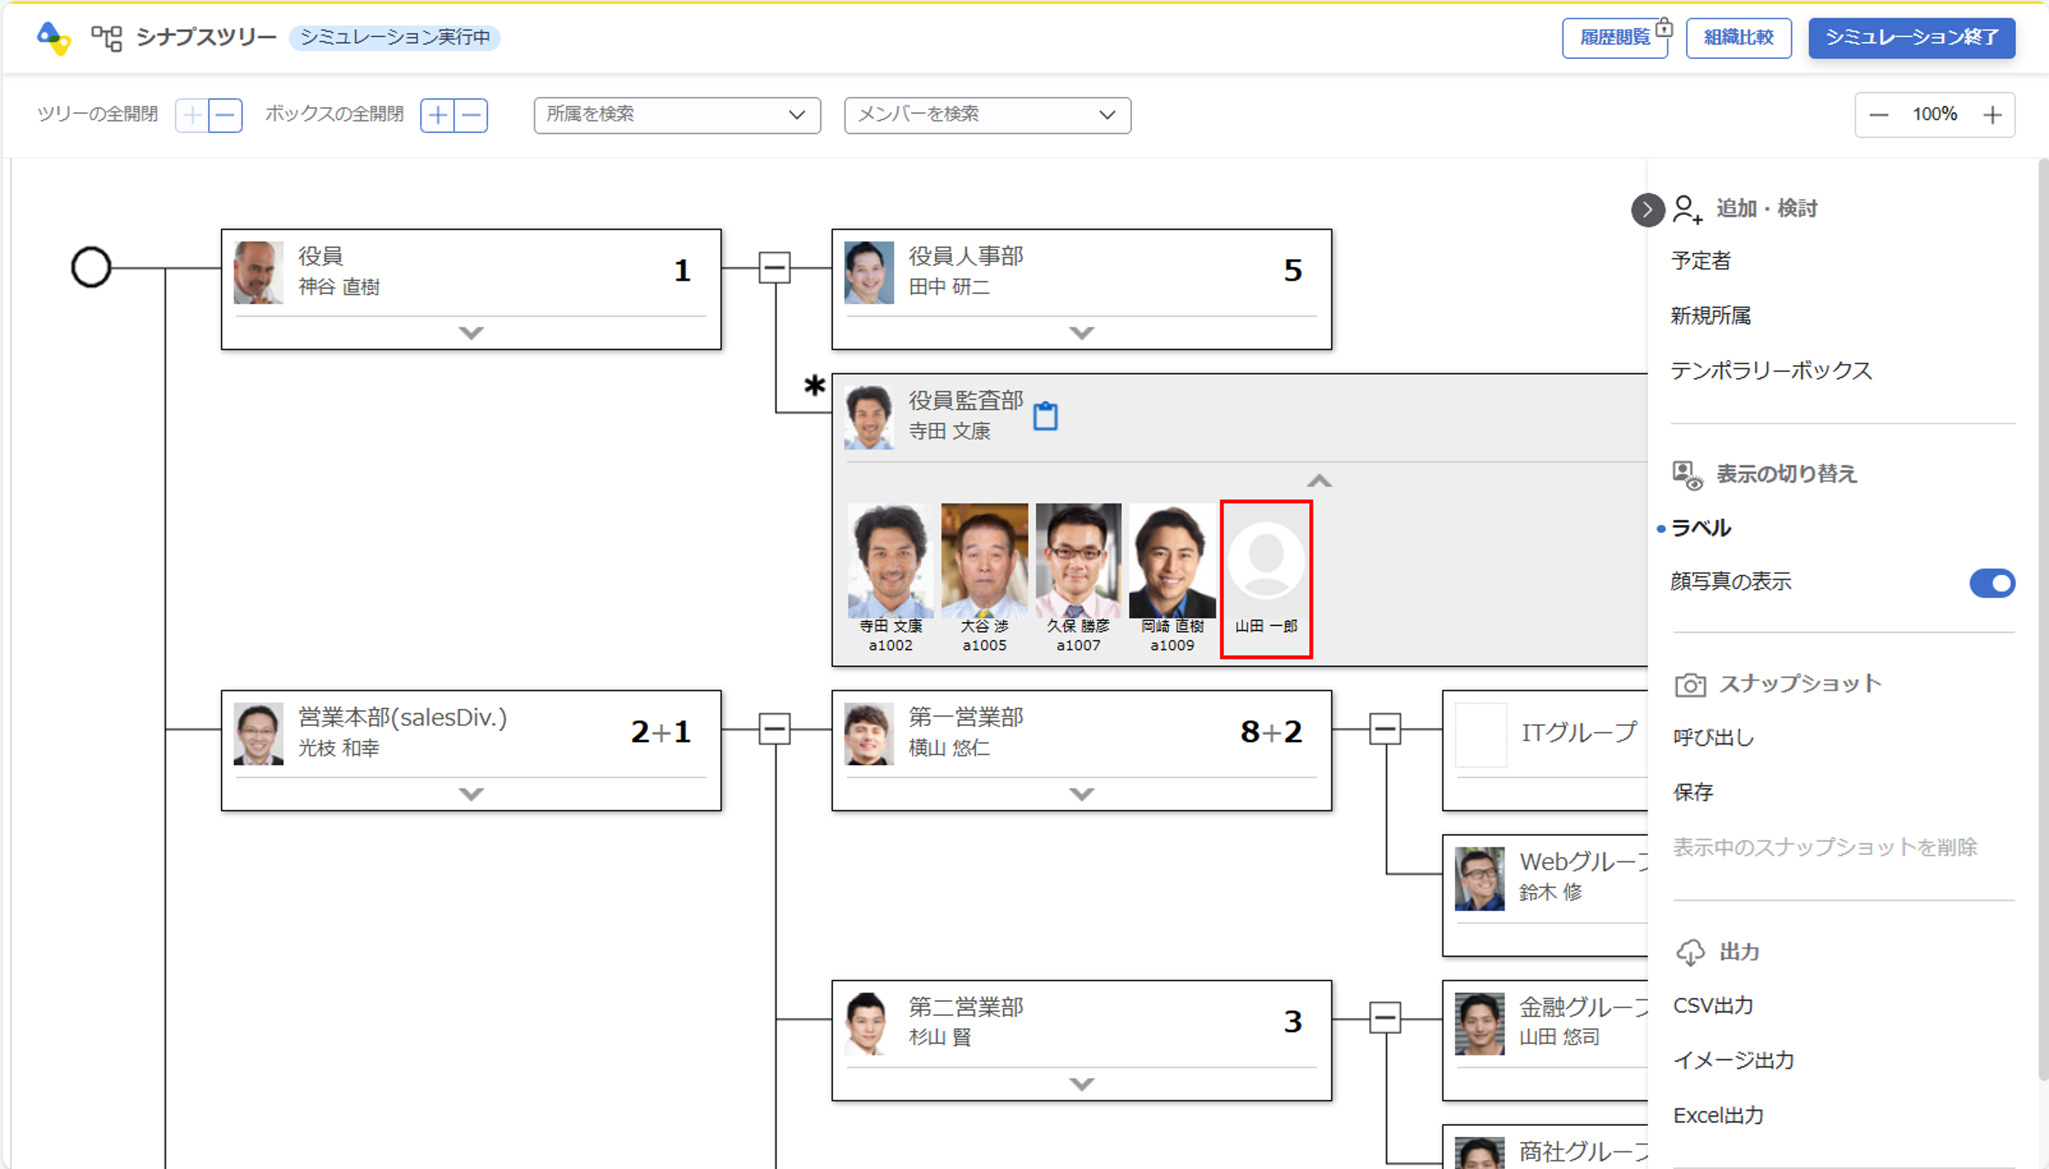Zoom out with the minus icon
Viewport: 2049px width, 1169px height.
[1878, 115]
